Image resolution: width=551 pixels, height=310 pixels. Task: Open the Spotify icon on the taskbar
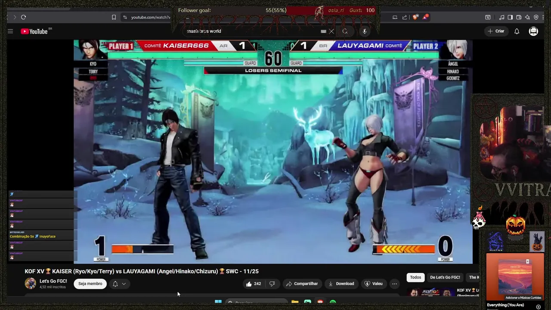coord(333,302)
